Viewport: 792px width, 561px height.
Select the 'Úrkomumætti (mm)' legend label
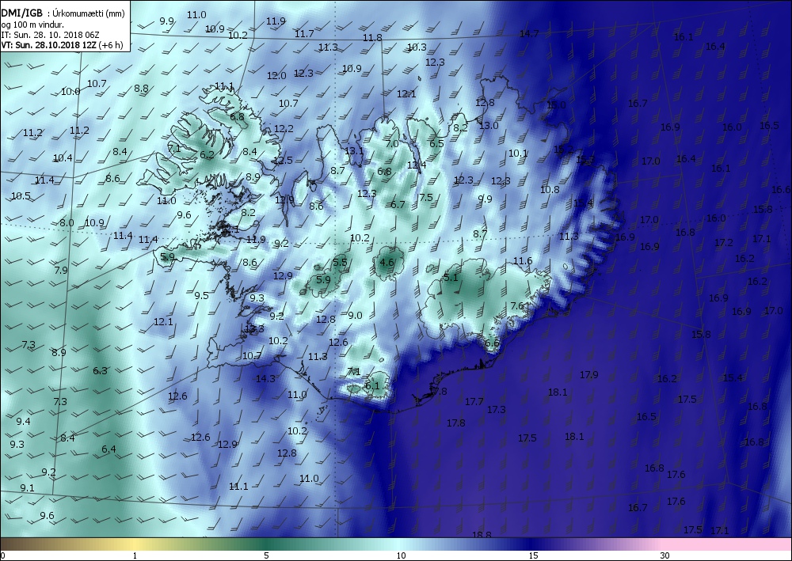click(89, 14)
